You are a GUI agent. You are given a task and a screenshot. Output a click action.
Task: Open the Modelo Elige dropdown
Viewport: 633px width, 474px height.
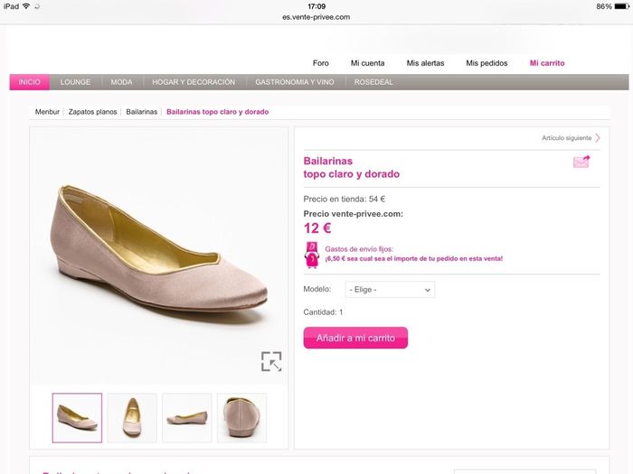pos(390,290)
